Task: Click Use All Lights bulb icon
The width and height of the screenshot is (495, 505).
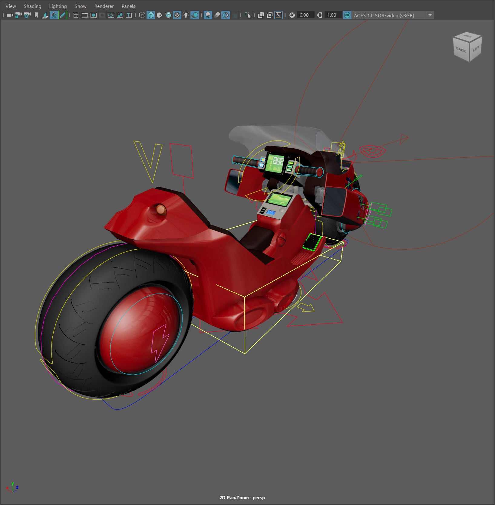Action: pyautogui.click(x=186, y=15)
